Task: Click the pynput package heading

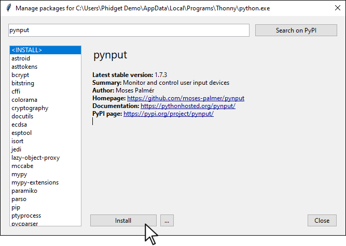Action: [x=110, y=55]
